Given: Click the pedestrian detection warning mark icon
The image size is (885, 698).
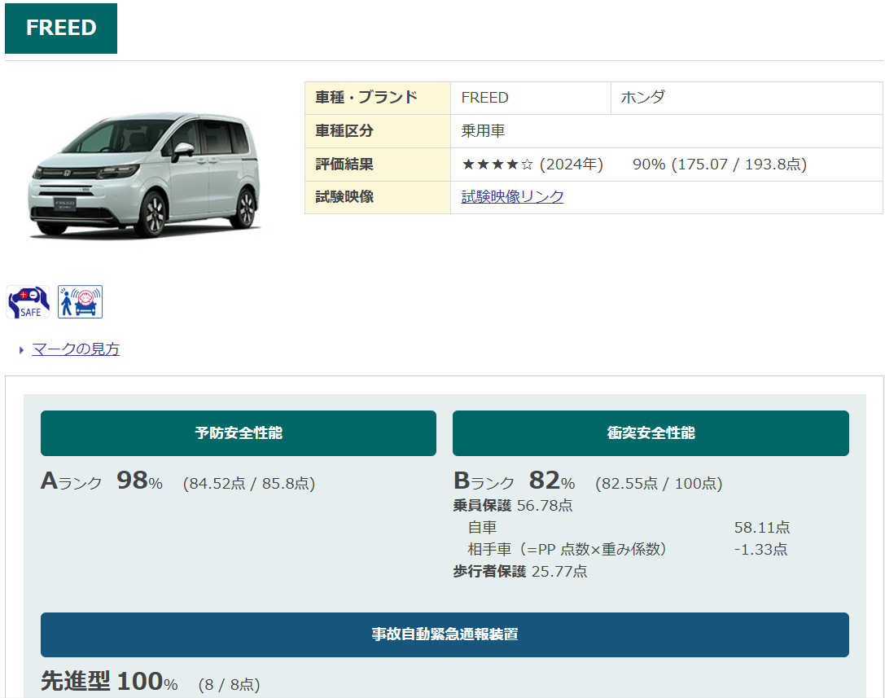Looking at the screenshot, I should tap(80, 302).
